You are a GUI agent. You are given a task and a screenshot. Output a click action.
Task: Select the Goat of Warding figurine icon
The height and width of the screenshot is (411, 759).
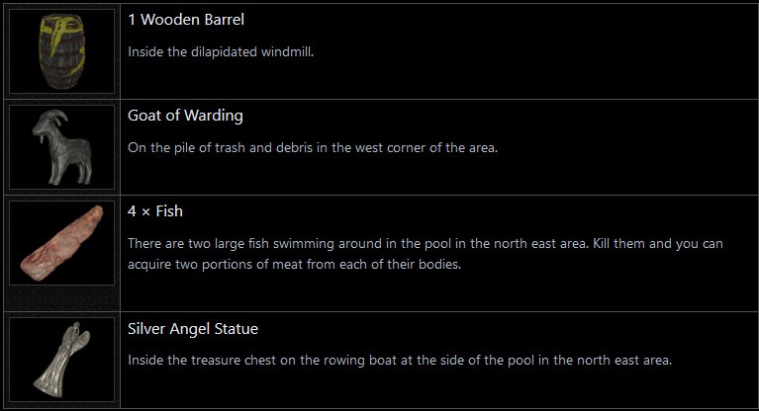(x=61, y=146)
